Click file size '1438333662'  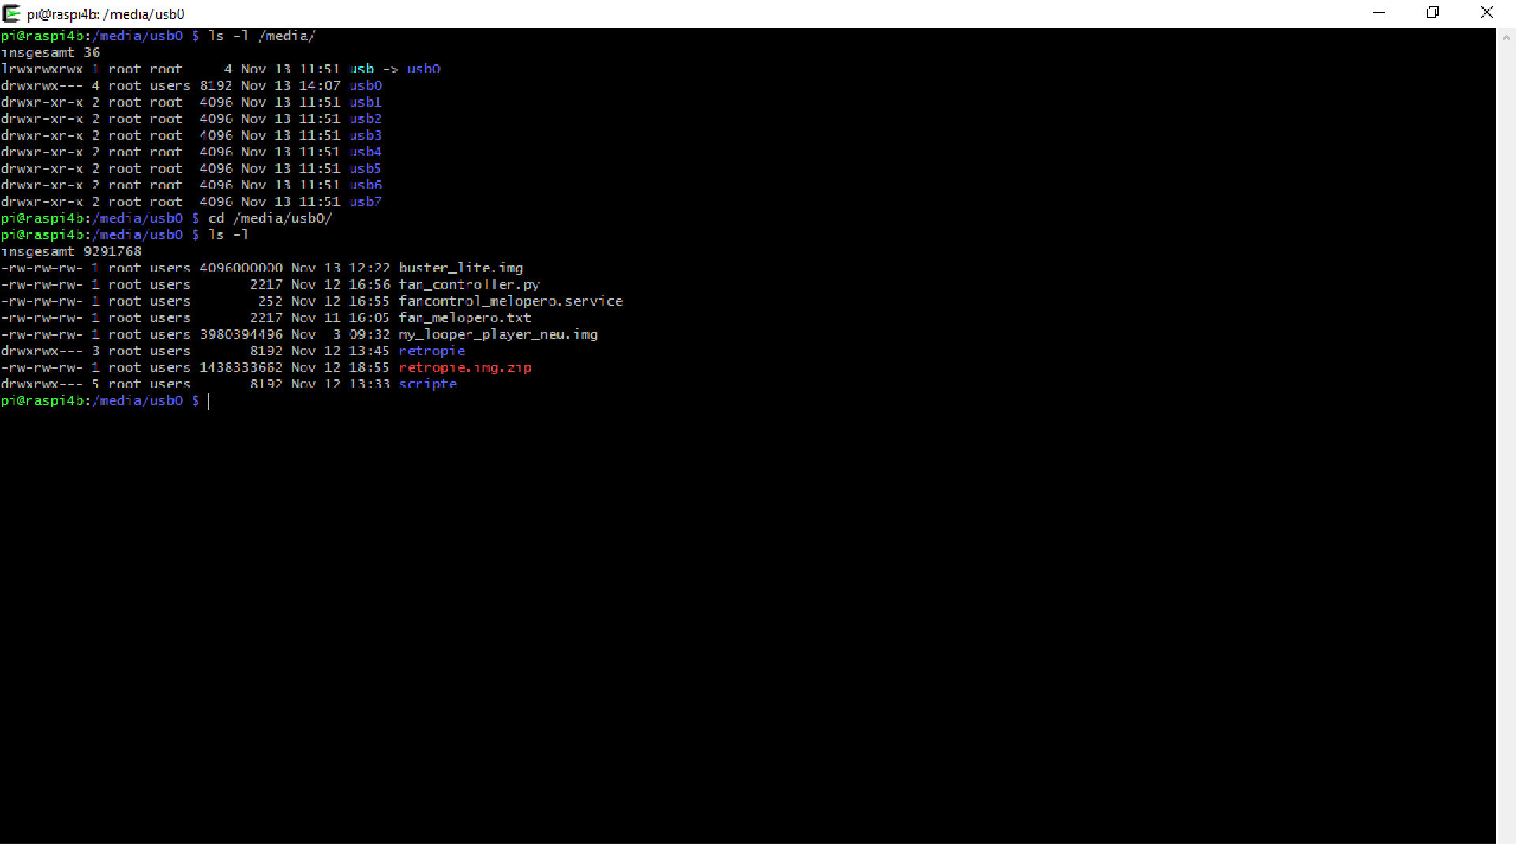(241, 368)
